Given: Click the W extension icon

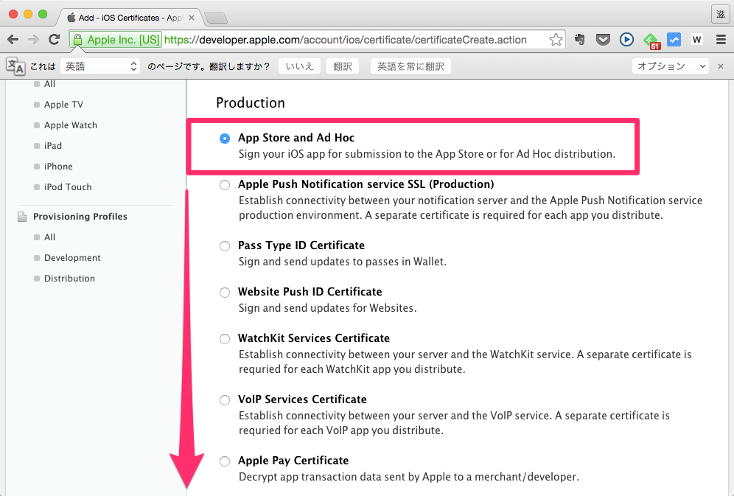Looking at the screenshot, I should click(696, 40).
